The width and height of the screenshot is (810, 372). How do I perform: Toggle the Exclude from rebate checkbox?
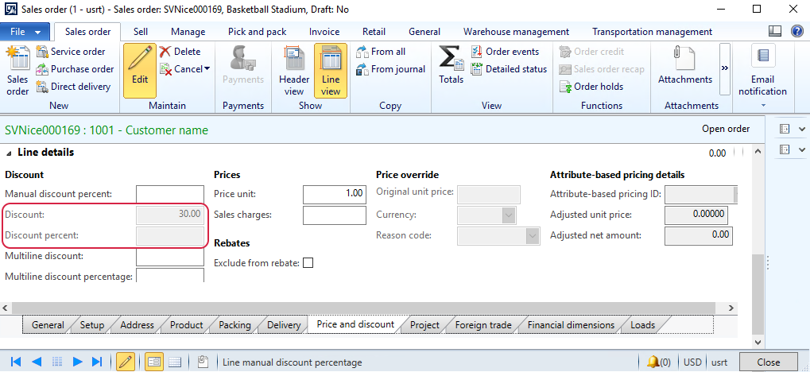pos(308,263)
